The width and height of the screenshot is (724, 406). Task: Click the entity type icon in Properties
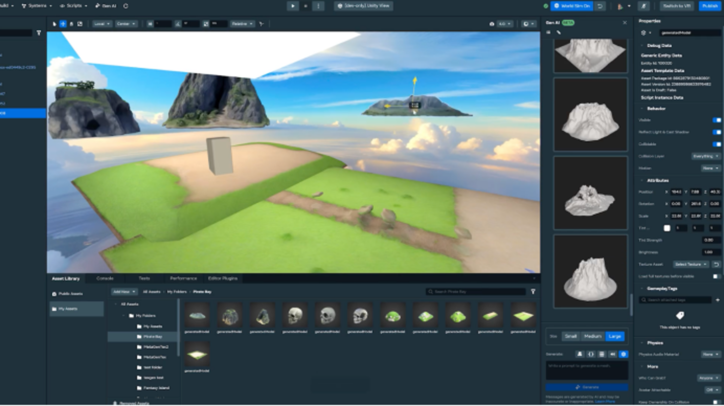(643, 33)
